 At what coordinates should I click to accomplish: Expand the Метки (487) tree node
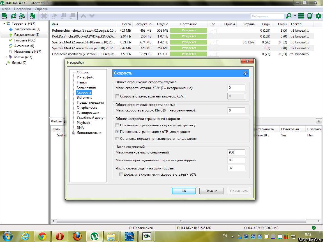[x=6, y=57]
